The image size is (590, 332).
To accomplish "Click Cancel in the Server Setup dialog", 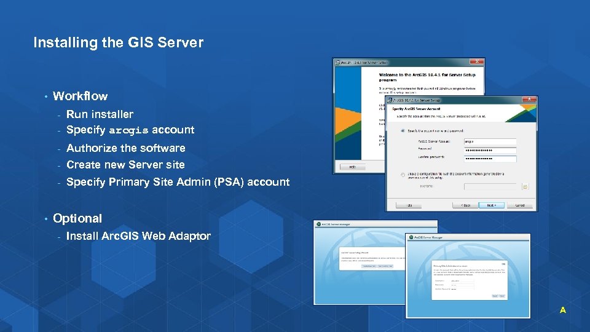I will tap(520, 205).
